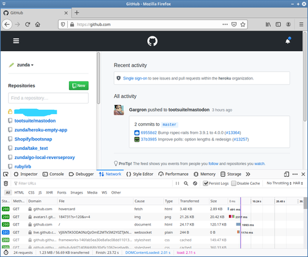308x257 pixels.
Task: Bookmark this page with the star icon
Action: tap(243, 25)
